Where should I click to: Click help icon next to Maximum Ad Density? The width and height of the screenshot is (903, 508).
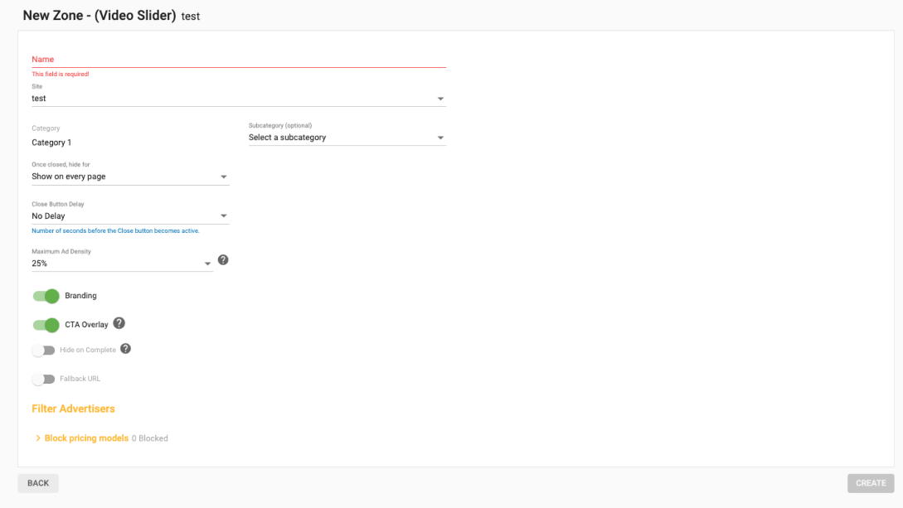pyautogui.click(x=222, y=260)
